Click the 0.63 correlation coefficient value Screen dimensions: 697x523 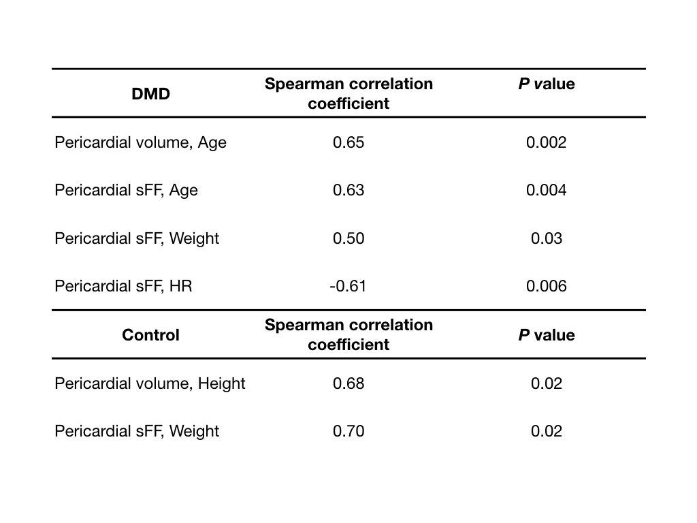point(348,190)
